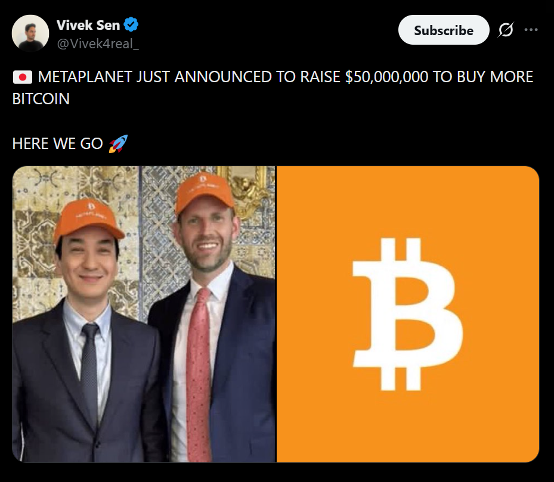Click the pink polka-dot tie

pos(199,374)
